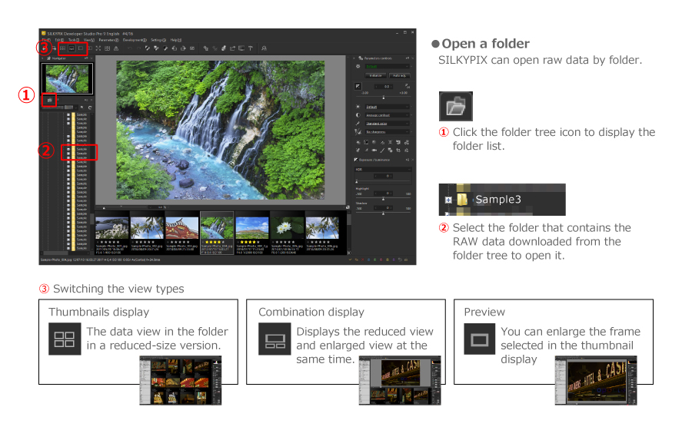The width and height of the screenshot is (692, 430).
Task: Click the T text icon in the toolbar
Action: coord(250,48)
